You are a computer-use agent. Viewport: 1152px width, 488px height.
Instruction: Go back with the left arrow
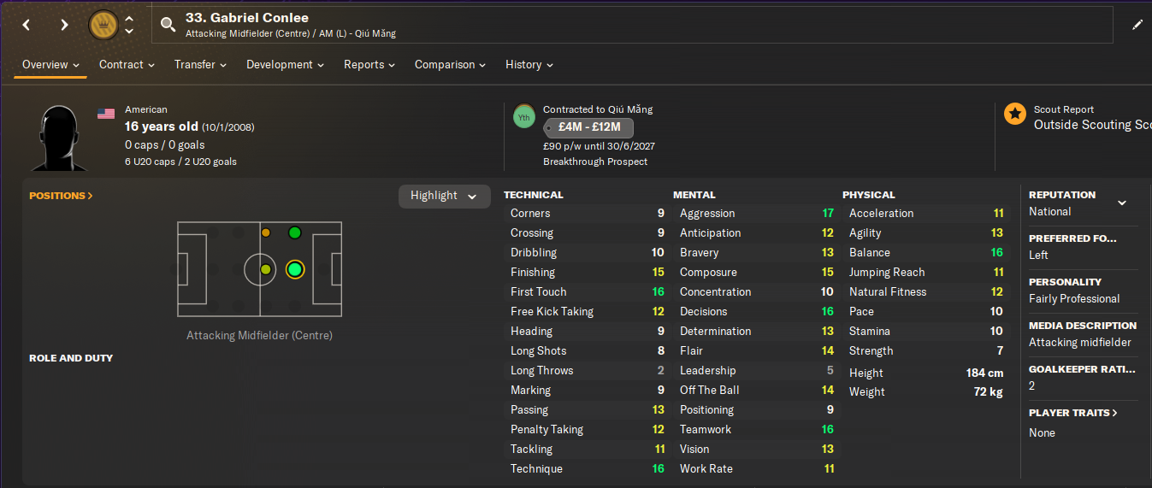click(27, 25)
